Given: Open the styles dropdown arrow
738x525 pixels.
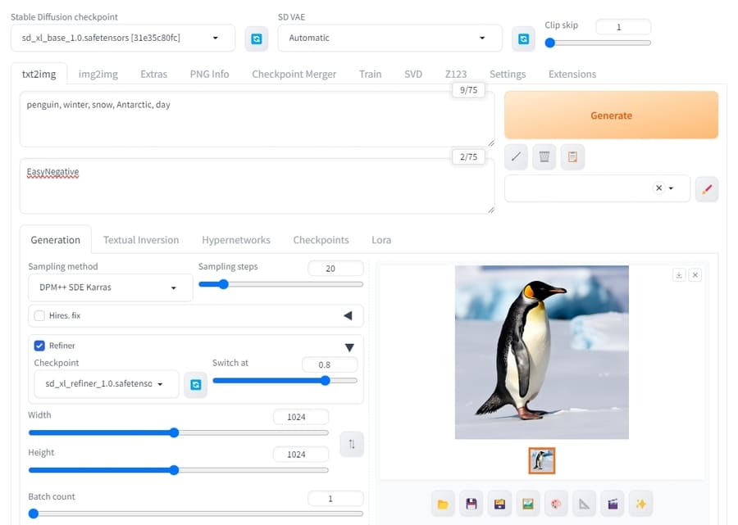Looking at the screenshot, I should (671, 188).
